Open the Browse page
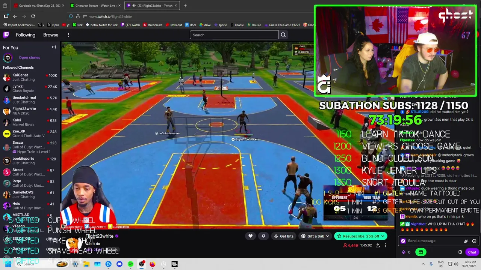481x270 pixels. (51, 35)
